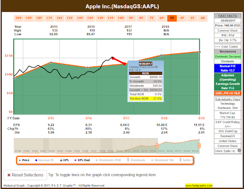Click the S&P Credit Rating entry
Image resolution: width=244 pixels, height=189 pixels.
(228, 124)
